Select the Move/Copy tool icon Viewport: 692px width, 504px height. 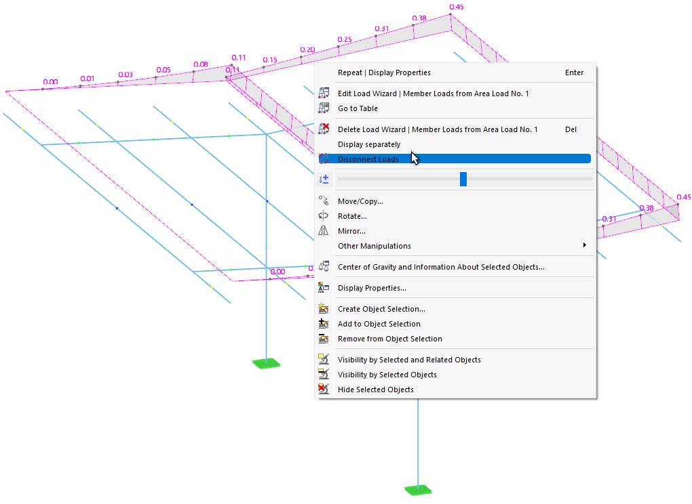click(x=324, y=201)
